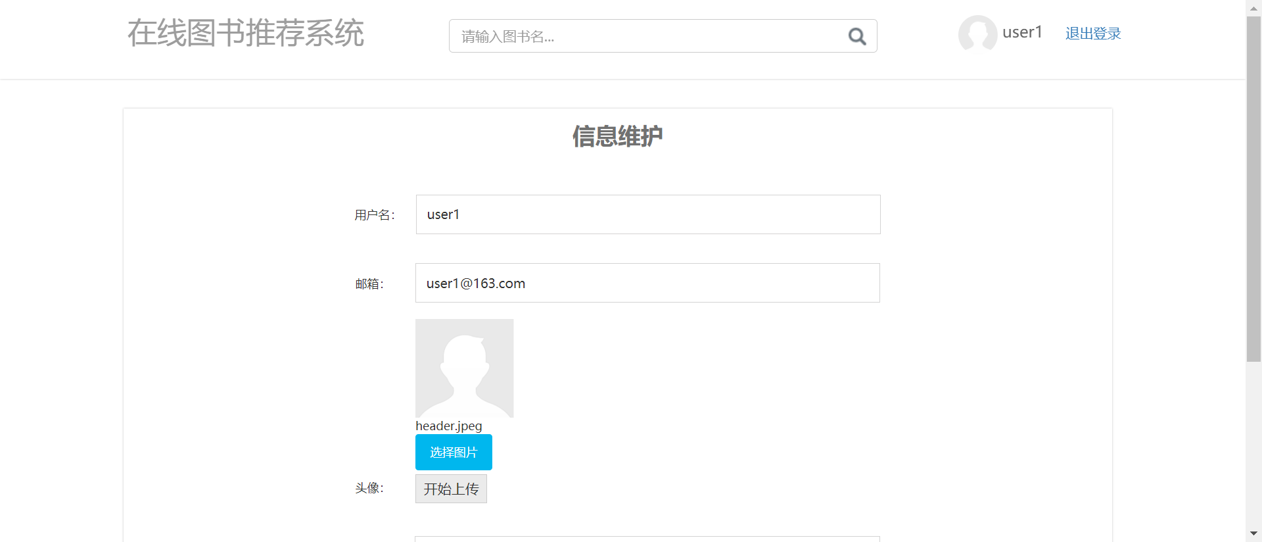Click the 用户名 label

coord(375,215)
